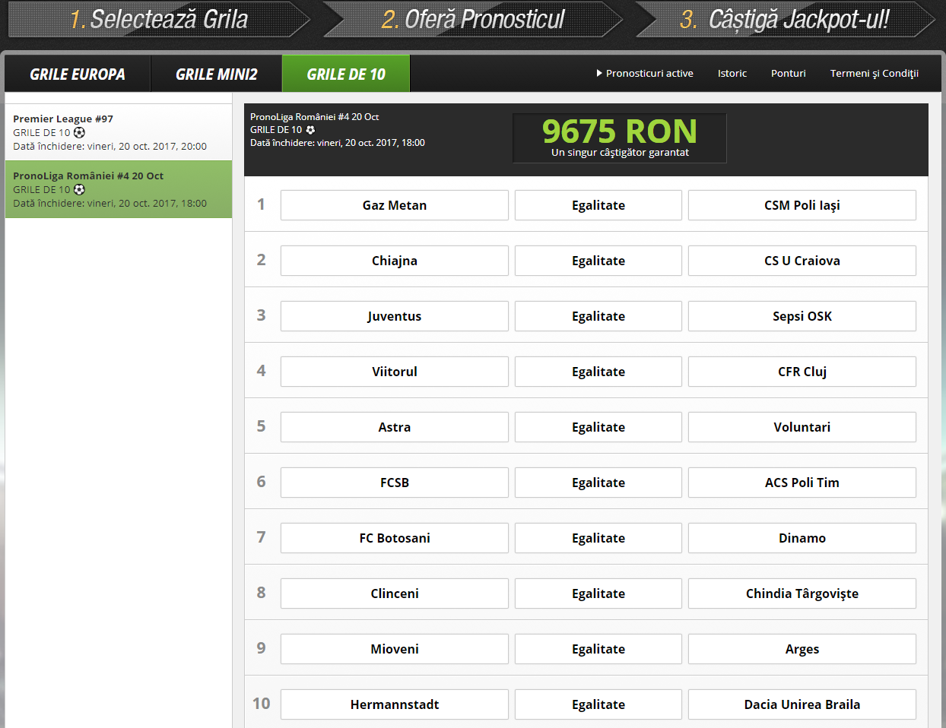The image size is (946, 728).
Task: Click the play arrow before Pronosticuri active
Action: point(599,74)
